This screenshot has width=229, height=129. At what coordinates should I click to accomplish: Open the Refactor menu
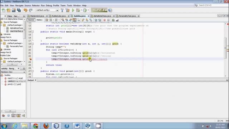click(x=36, y=5)
